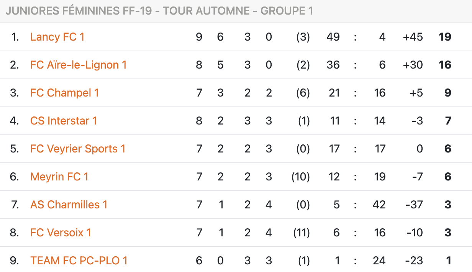Click the -37 goal difference for AS Charmilles
The height and width of the screenshot is (272, 472).
tap(414, 205)
